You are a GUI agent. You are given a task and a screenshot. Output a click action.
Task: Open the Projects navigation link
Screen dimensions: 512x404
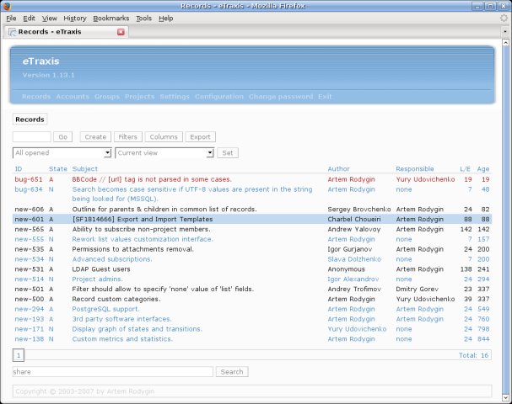click(x=139, y=97)
